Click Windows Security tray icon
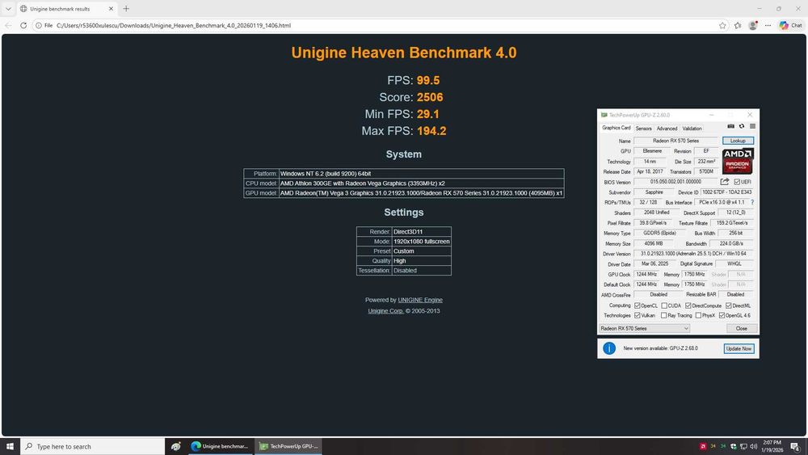Screen dimensions: 808x455 734,446
